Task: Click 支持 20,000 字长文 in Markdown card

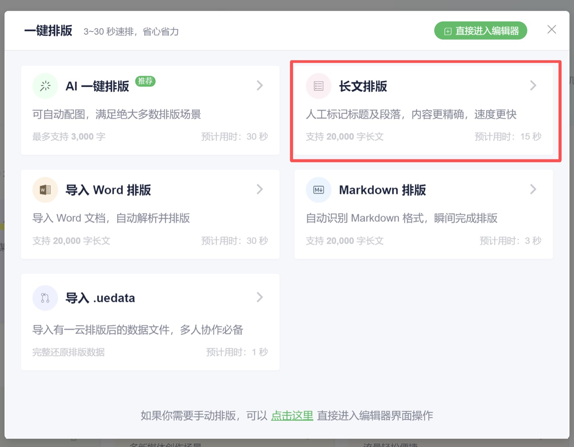Action: tap(345, 241)
